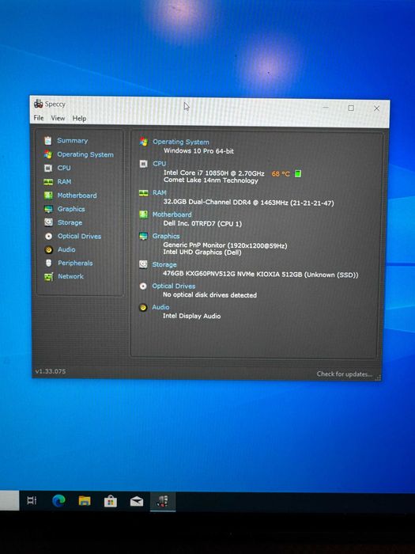Open Microsoft Store from the taskbar
Screen dimensions: 415x554
pyautogui.click(x=111, y=501)
